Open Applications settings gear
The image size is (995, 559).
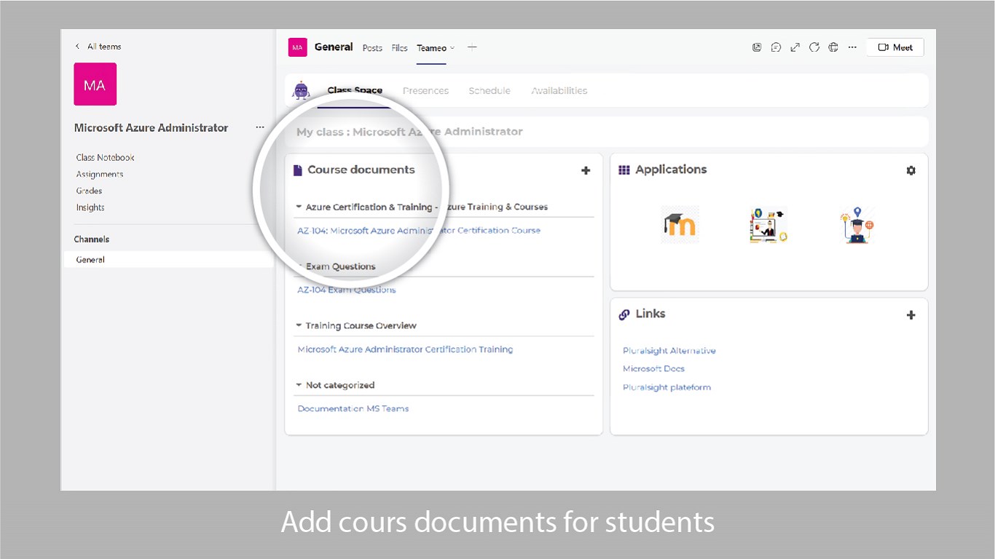pyautogui.click(x=911, y=170)
